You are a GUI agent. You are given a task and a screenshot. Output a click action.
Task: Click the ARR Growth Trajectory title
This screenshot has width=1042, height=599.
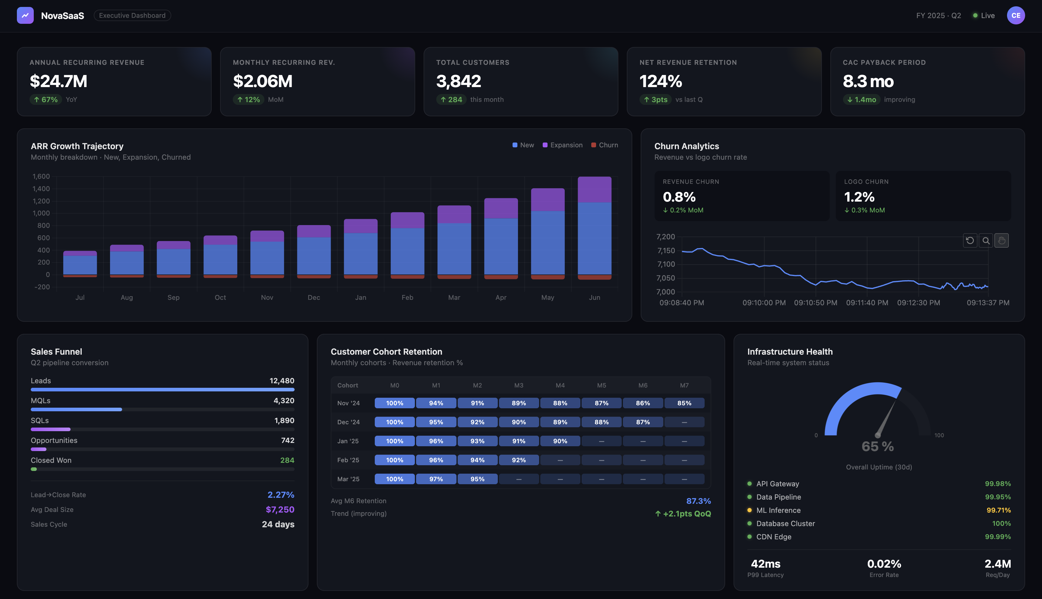tap(77, 146)
